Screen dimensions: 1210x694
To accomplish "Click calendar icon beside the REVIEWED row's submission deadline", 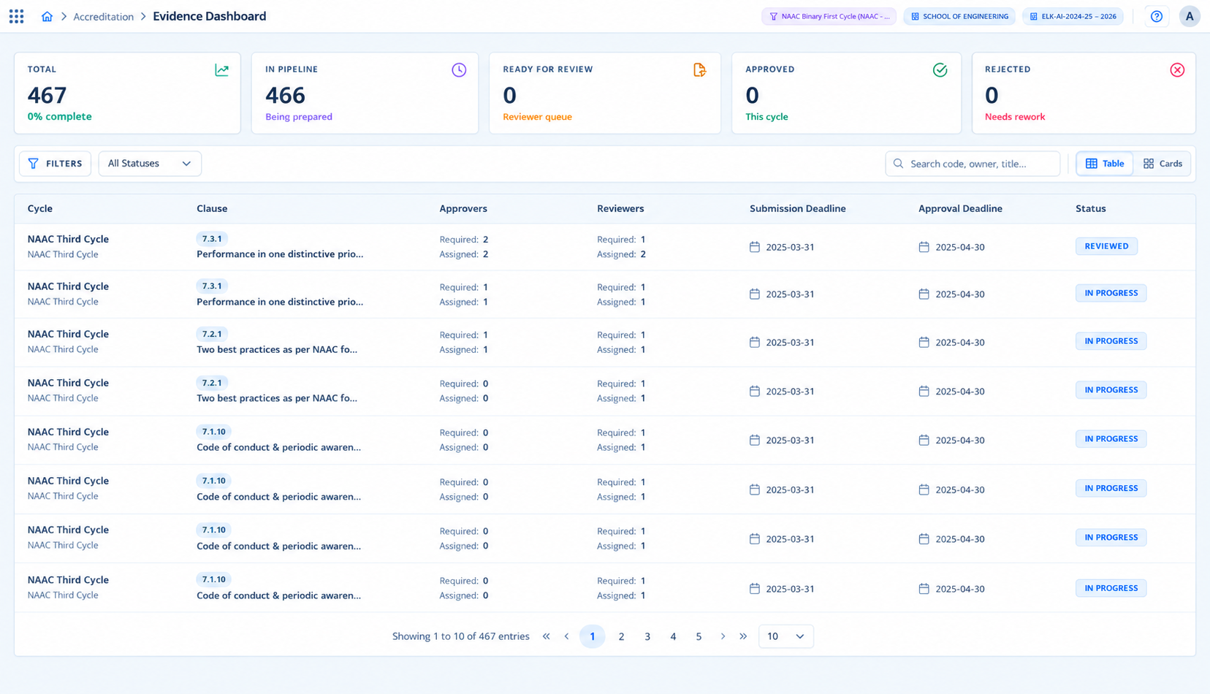I will click(755, 247).
